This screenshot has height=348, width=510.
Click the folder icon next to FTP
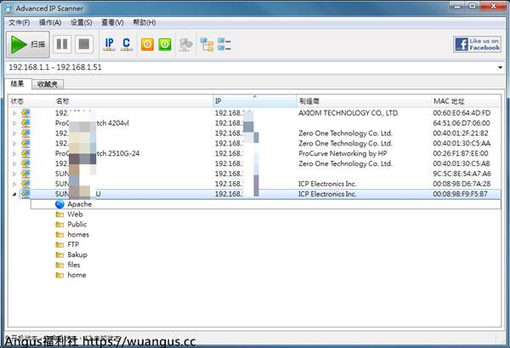[x=59, y=245]
